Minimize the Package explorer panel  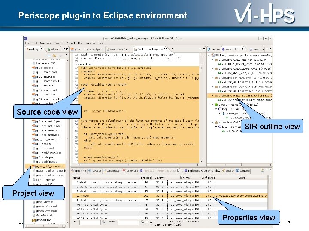[x=64, y=48]
